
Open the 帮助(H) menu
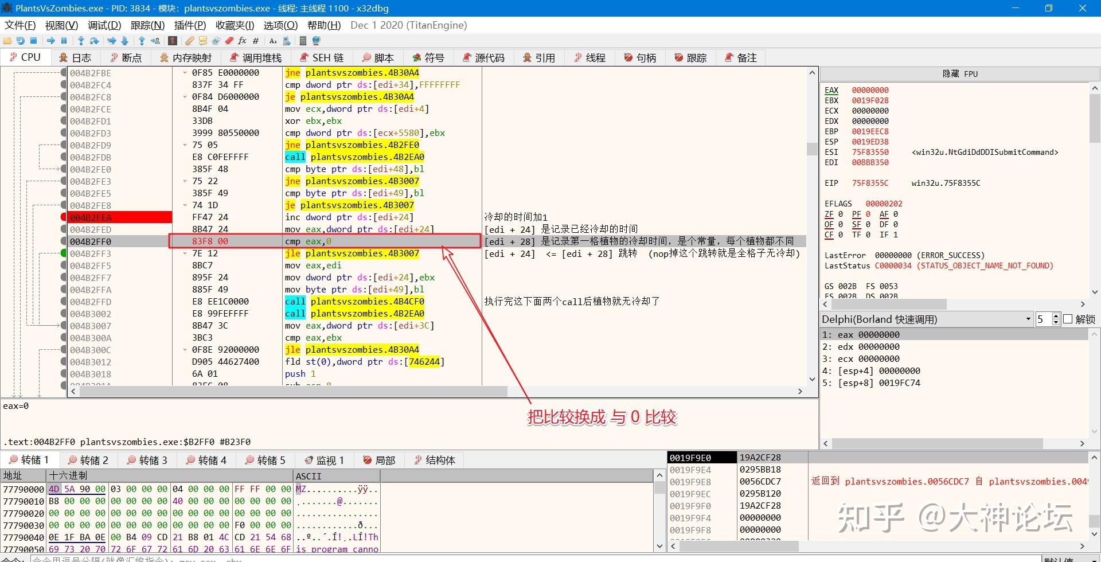click(324, 25)
